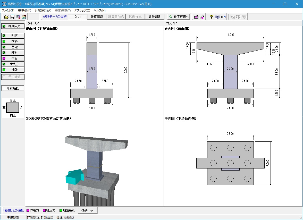Click the toolbar icon right of the blue book
The image size is (303, 220).
point(223,17)
